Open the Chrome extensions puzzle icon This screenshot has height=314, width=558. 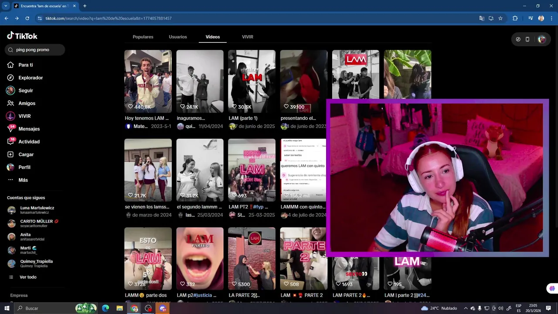515,18
